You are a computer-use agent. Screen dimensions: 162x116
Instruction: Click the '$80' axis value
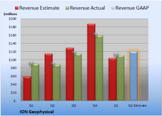[x=13, y=68]
